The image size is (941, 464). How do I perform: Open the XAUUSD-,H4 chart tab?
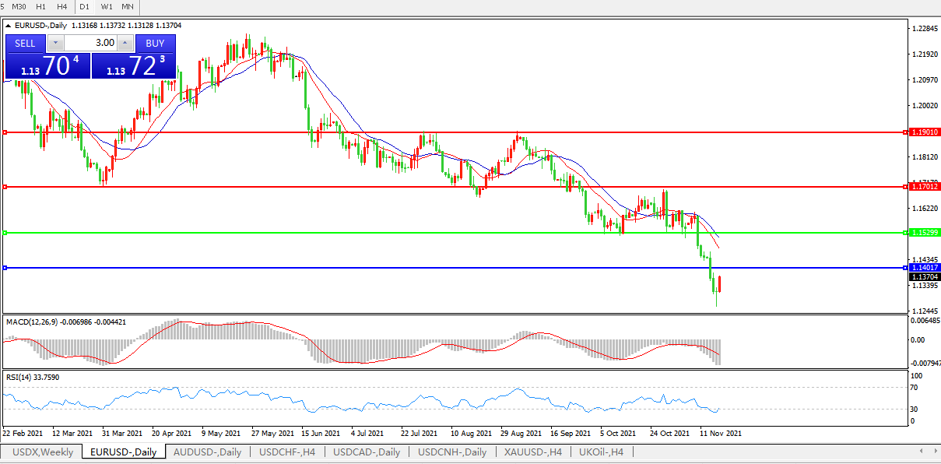click(532, 452)
